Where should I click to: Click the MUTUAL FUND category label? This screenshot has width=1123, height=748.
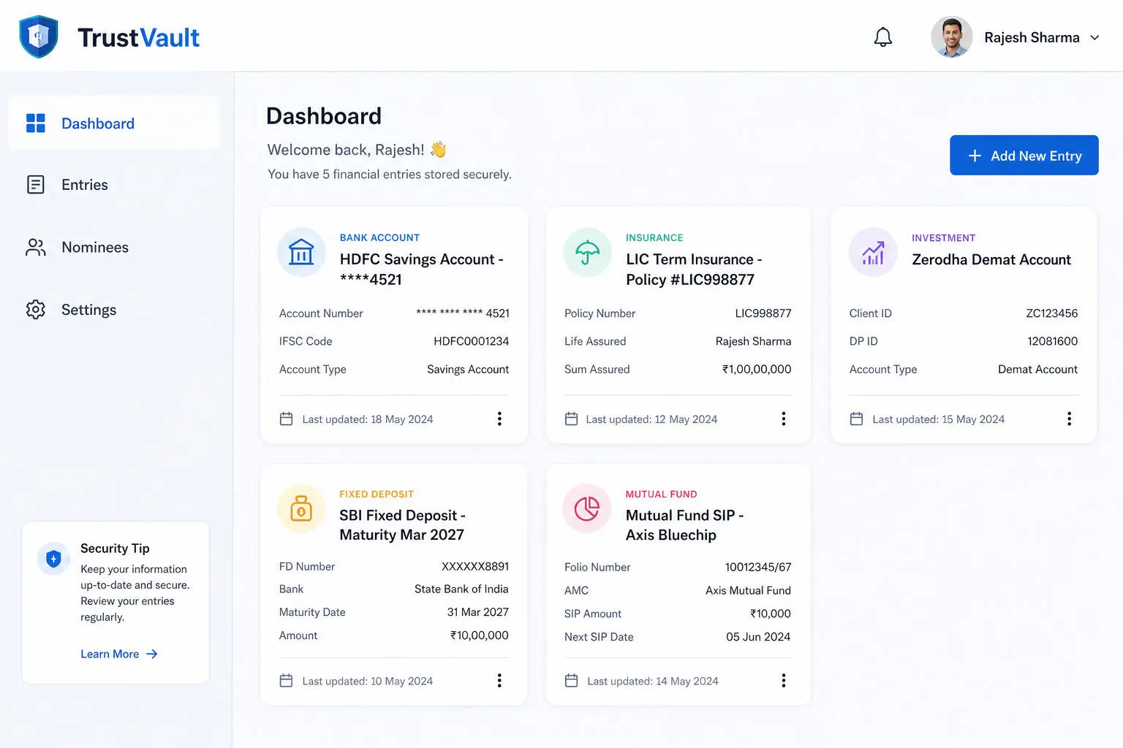(661, 494)
